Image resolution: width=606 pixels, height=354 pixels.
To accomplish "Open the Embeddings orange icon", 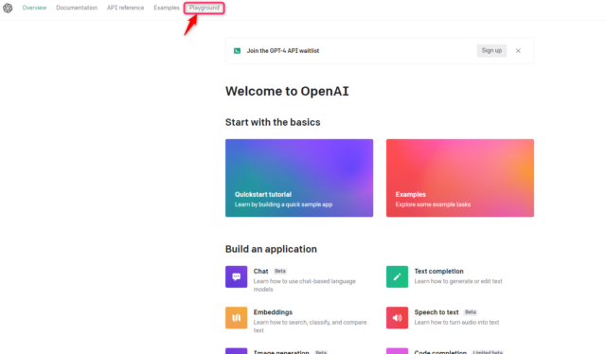I will pos(236,318).
